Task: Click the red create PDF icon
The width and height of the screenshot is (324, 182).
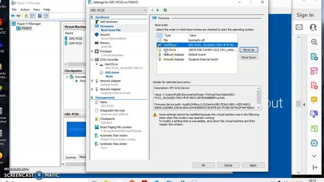Action: [314, 85]
